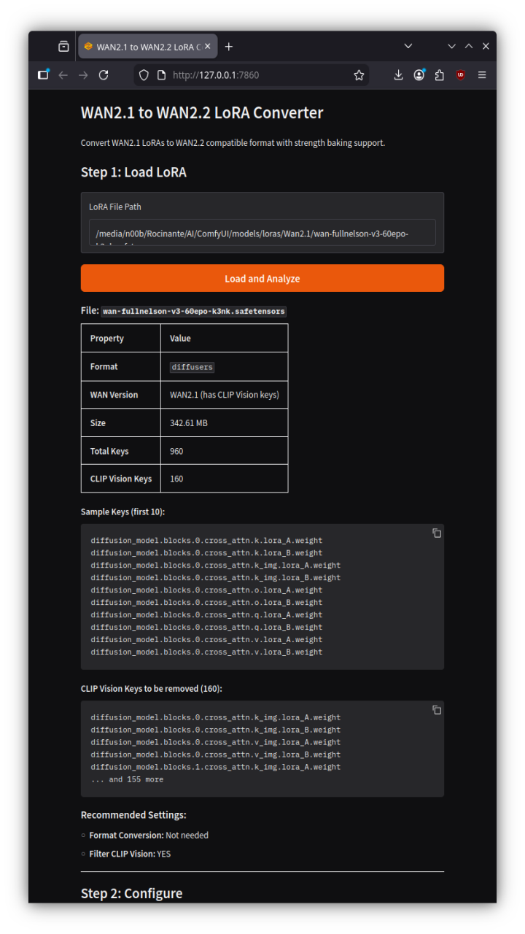This screenshot has width=525, height=934.
Task: Go back using the back arrow
Action: [x=63, y=75]
